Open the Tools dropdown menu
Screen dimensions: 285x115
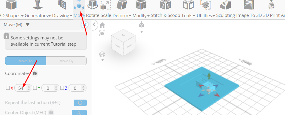pyautogui.click(x=194, y=16)
